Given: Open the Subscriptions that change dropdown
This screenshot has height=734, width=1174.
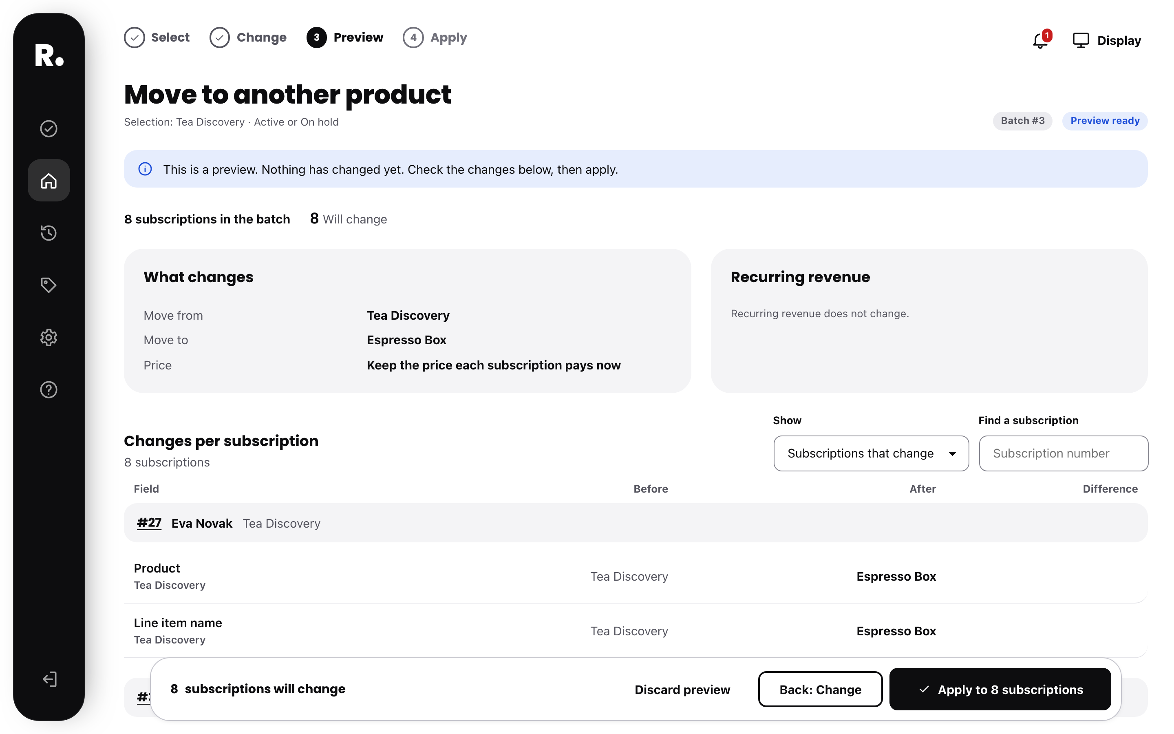Looking at the screenshot, I should tap(871, 453).
